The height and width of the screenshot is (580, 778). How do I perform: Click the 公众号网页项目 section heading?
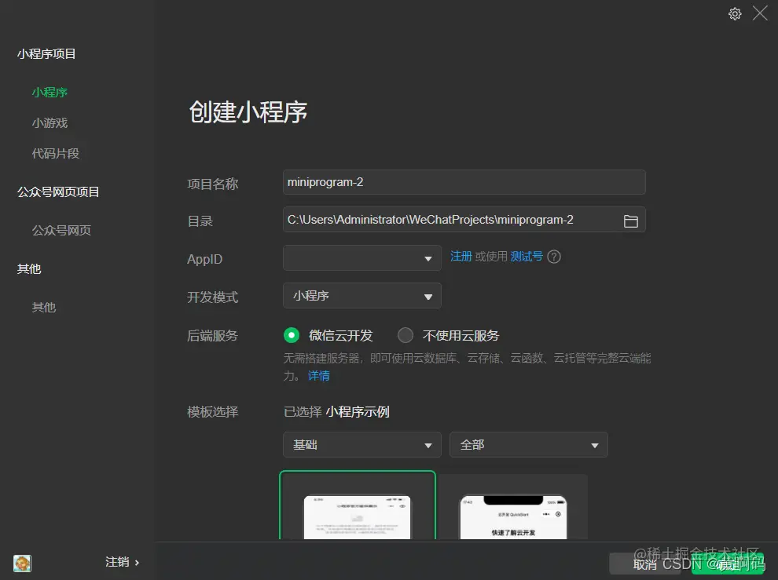(58, 192)
